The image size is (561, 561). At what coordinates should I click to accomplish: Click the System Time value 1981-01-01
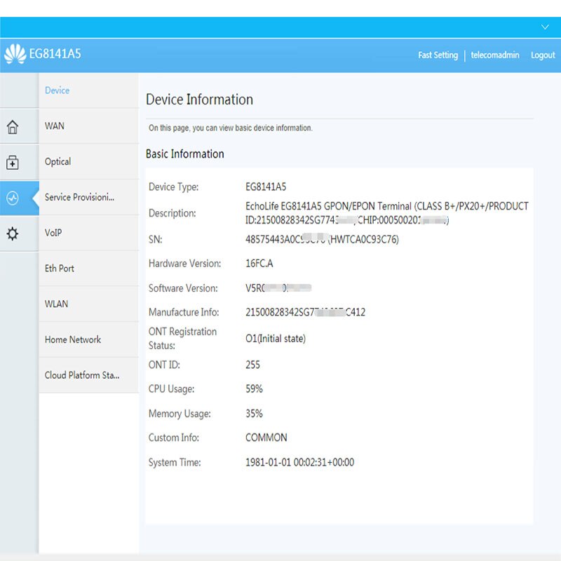coord(300,462)
